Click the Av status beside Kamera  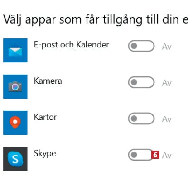[167, 83]
